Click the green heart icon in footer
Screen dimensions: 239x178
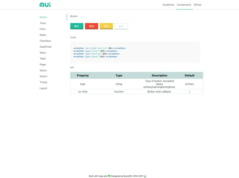tap(109, 176)
